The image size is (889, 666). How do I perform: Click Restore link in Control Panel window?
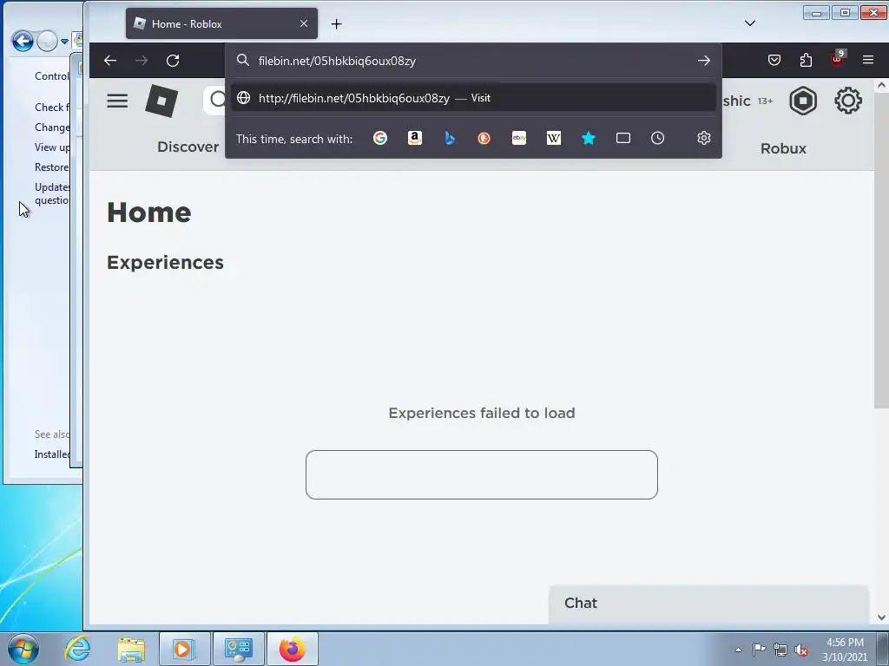(x=51, y=167)
